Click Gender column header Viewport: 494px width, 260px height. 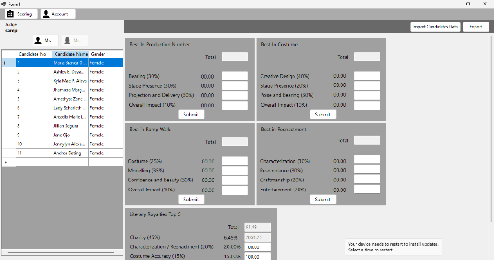(105, 54)
